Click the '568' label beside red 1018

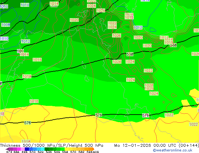point(173,45)
